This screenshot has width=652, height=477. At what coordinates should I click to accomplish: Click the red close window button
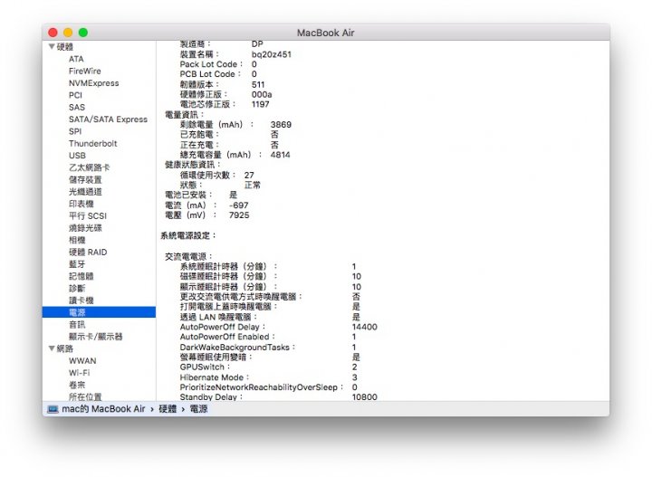[x=53, y=33]
